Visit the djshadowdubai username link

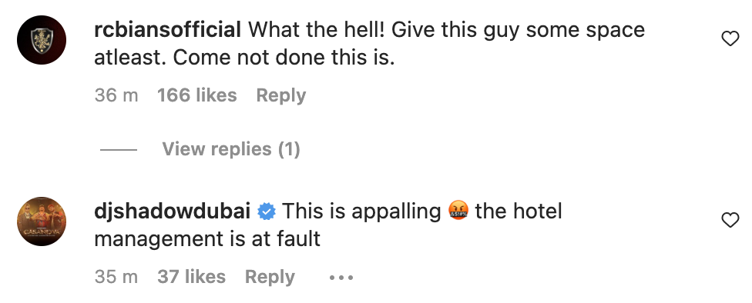172,211
